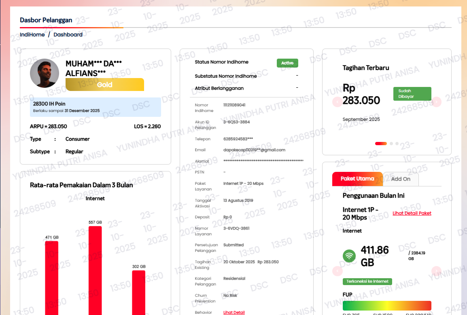Select the Deposit Rp 0 value
Image resolution: width=467 pixels, height=315 pixels.
227,217
